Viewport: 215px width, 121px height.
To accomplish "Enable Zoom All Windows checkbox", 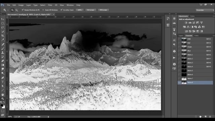I will (x=43, y=10).
